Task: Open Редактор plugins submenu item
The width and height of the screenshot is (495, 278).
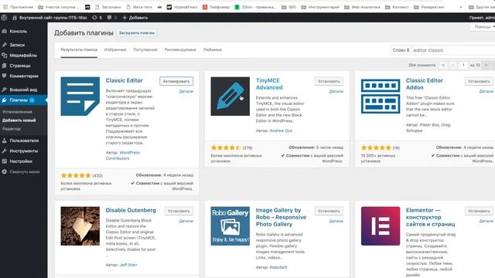Action: coord(12,129)
